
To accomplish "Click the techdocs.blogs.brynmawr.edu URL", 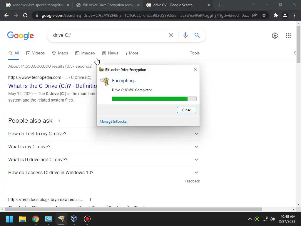I will coord(42,200).
